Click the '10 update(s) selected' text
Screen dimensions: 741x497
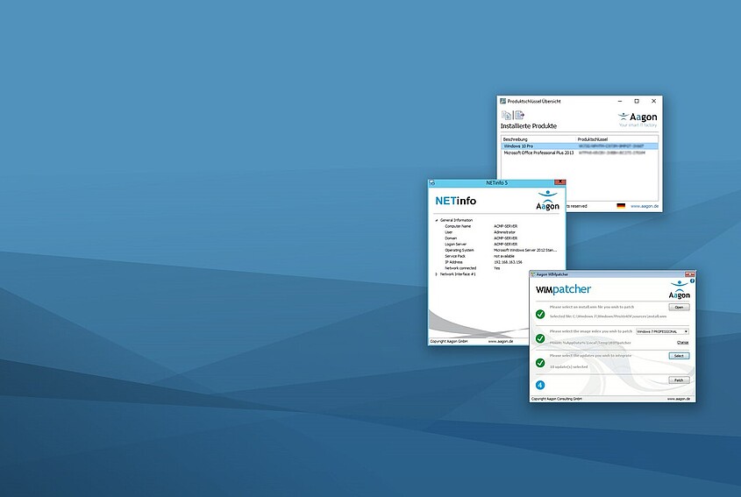coord(568,366)
